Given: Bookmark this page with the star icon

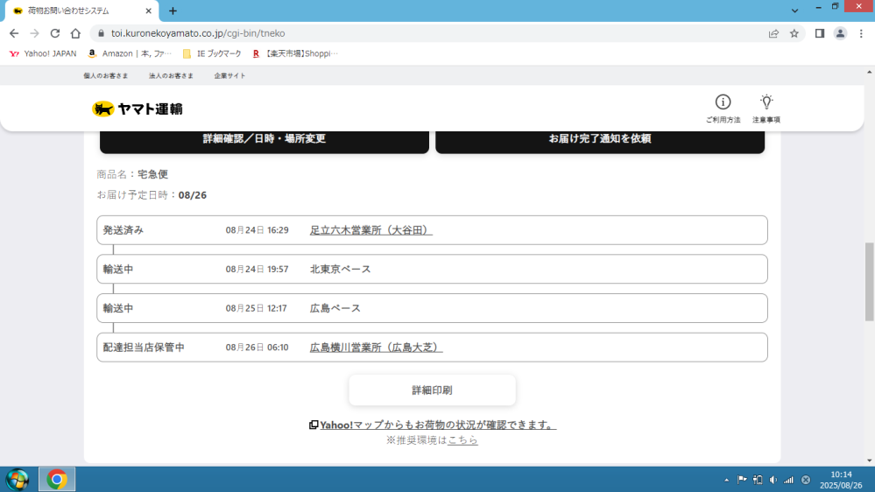Looking at the screenshot, I should click(794, 33).
